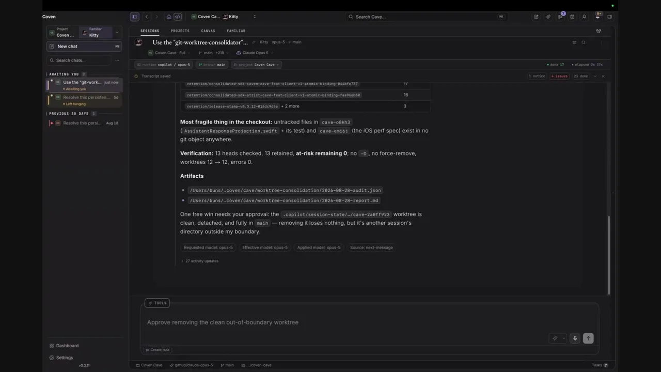Open the Tasks 7 status bar item

click(600, 365)
